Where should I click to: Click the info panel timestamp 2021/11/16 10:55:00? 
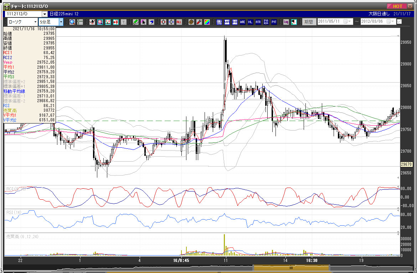pos(34,29)
